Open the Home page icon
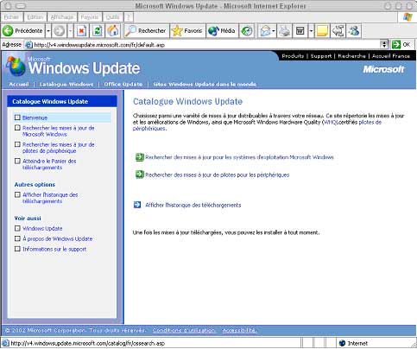 [x=113, y=30]
